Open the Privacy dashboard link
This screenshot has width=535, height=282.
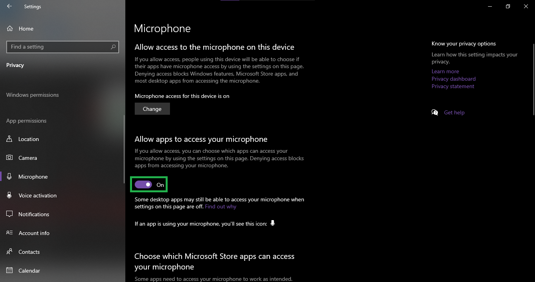(x=454, y=79)
